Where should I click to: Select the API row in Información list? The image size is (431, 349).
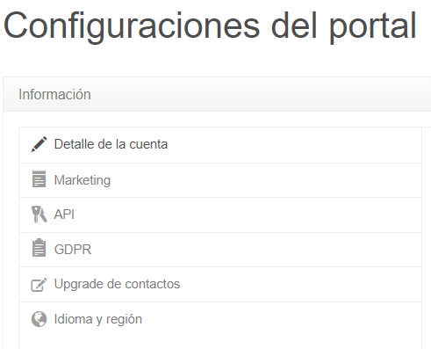point(220,215)
